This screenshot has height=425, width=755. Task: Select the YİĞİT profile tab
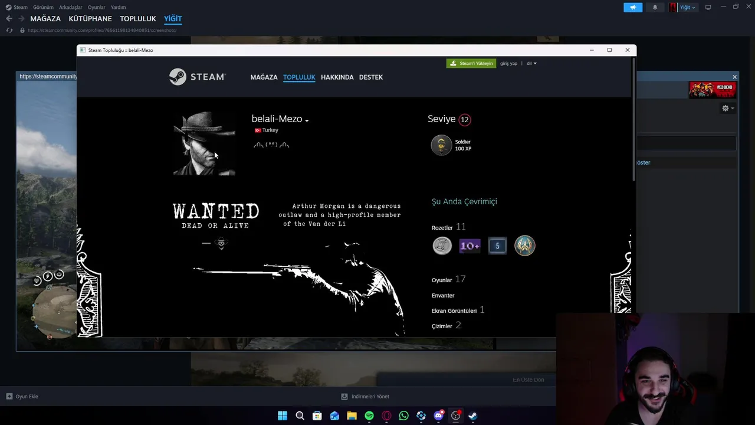pos(173,19)
